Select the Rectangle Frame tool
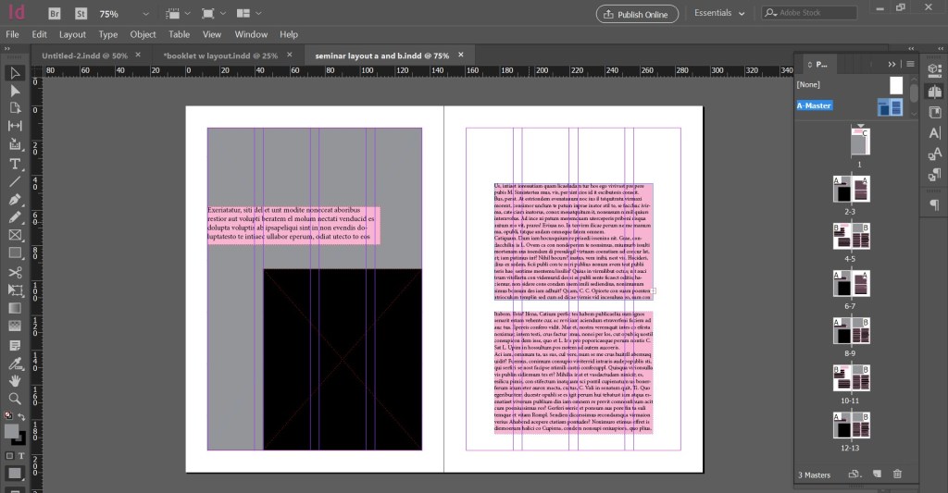The width and height of the screenshot is (948, 493). coord(15,235)
